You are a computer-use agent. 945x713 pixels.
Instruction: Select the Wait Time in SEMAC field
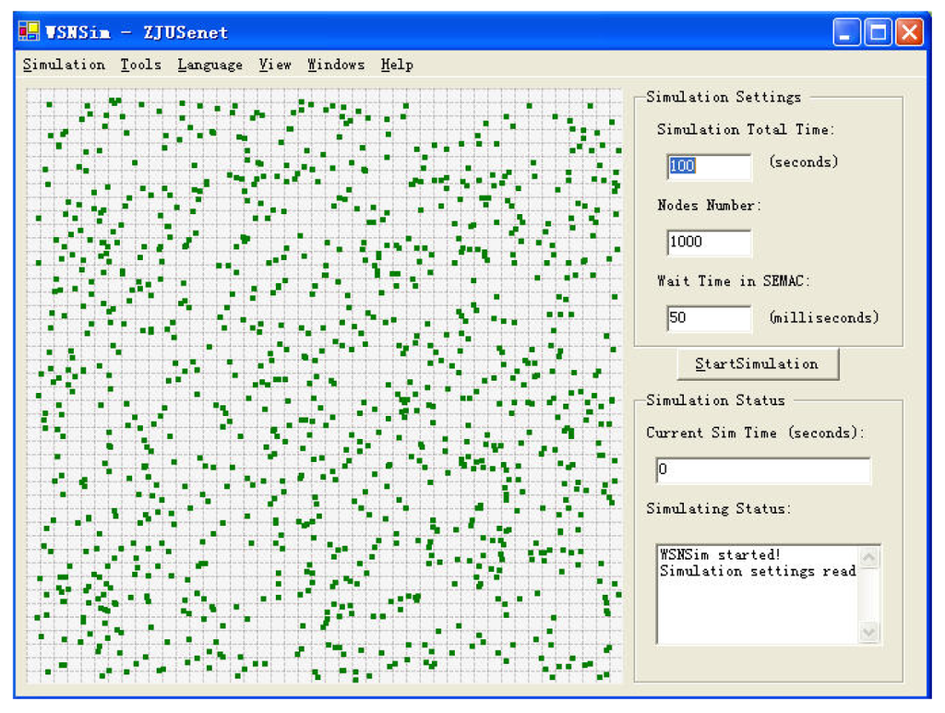pyautogui.click(x=709, y=317)
